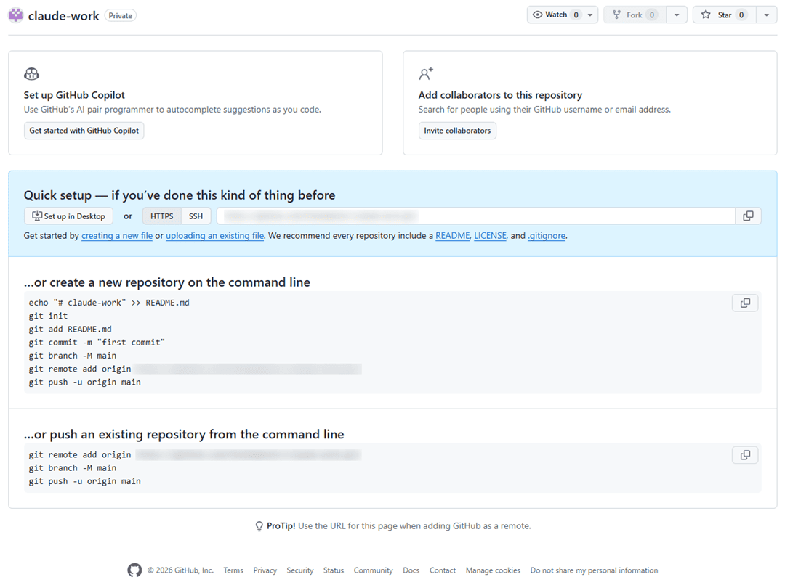Fork the repository
The image size is (785, 585).
[x=635, y=15]
